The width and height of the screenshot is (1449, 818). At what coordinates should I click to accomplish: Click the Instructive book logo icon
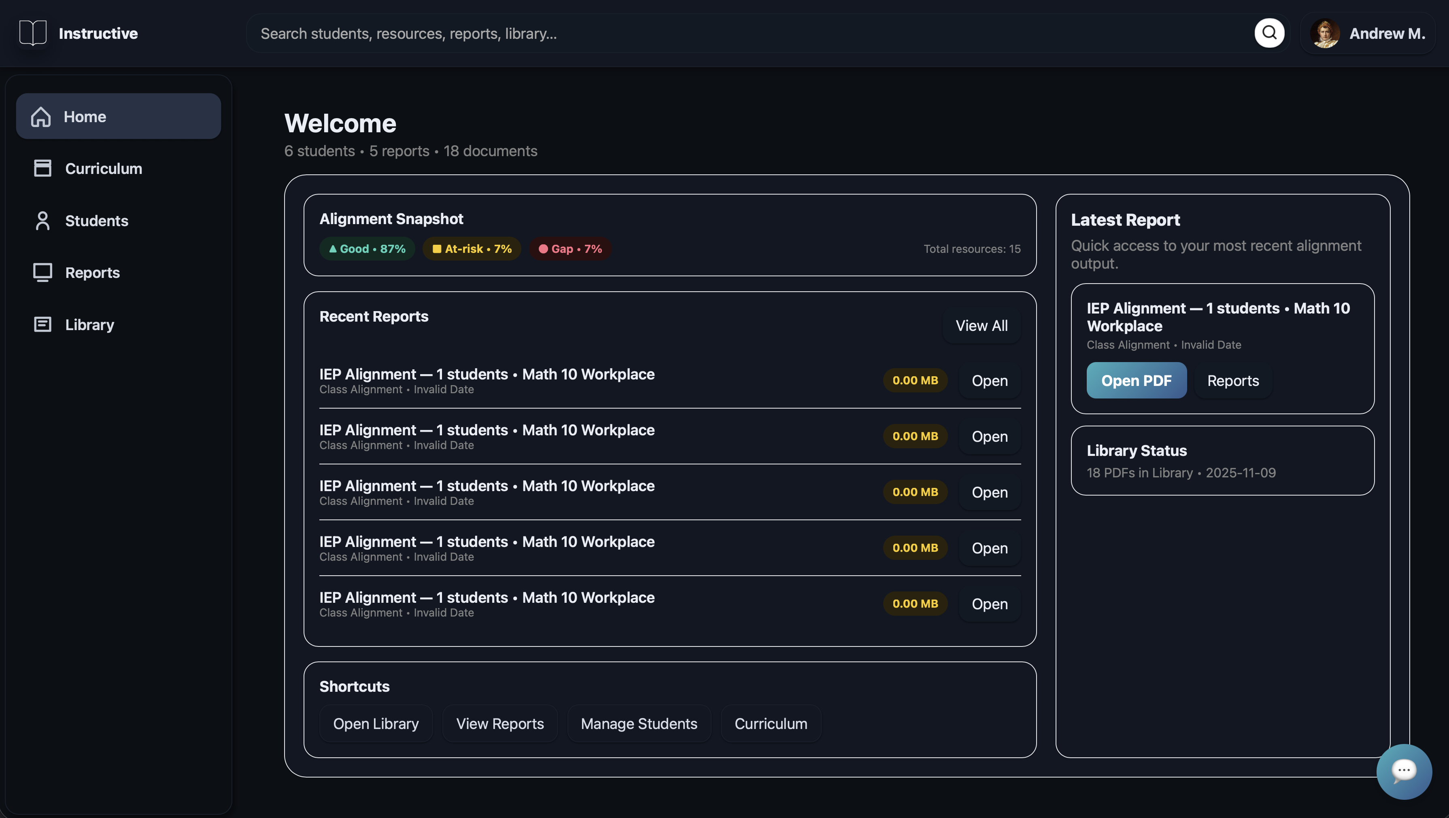click(x=33, y=33)
